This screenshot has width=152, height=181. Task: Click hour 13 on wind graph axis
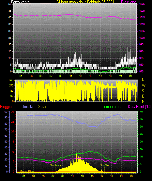tap(81, 76)
